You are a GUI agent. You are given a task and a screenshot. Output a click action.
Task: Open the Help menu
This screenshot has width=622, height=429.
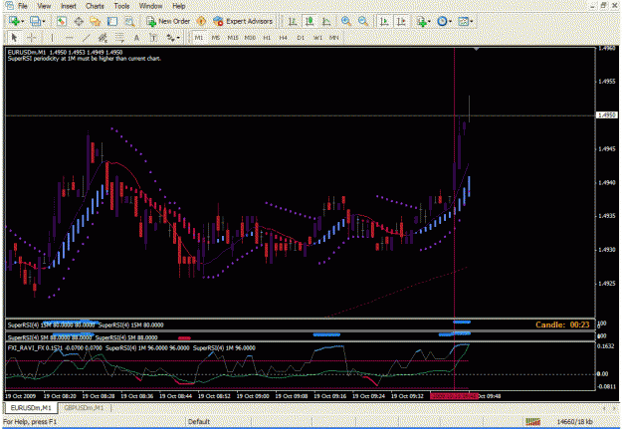tap(178, 6)
